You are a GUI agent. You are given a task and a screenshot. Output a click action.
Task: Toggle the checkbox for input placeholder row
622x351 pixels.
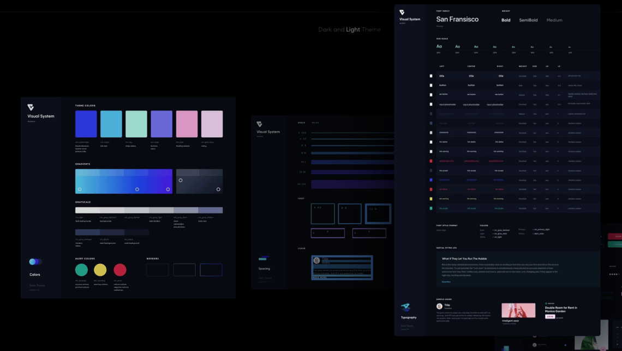tap(431, 104)
